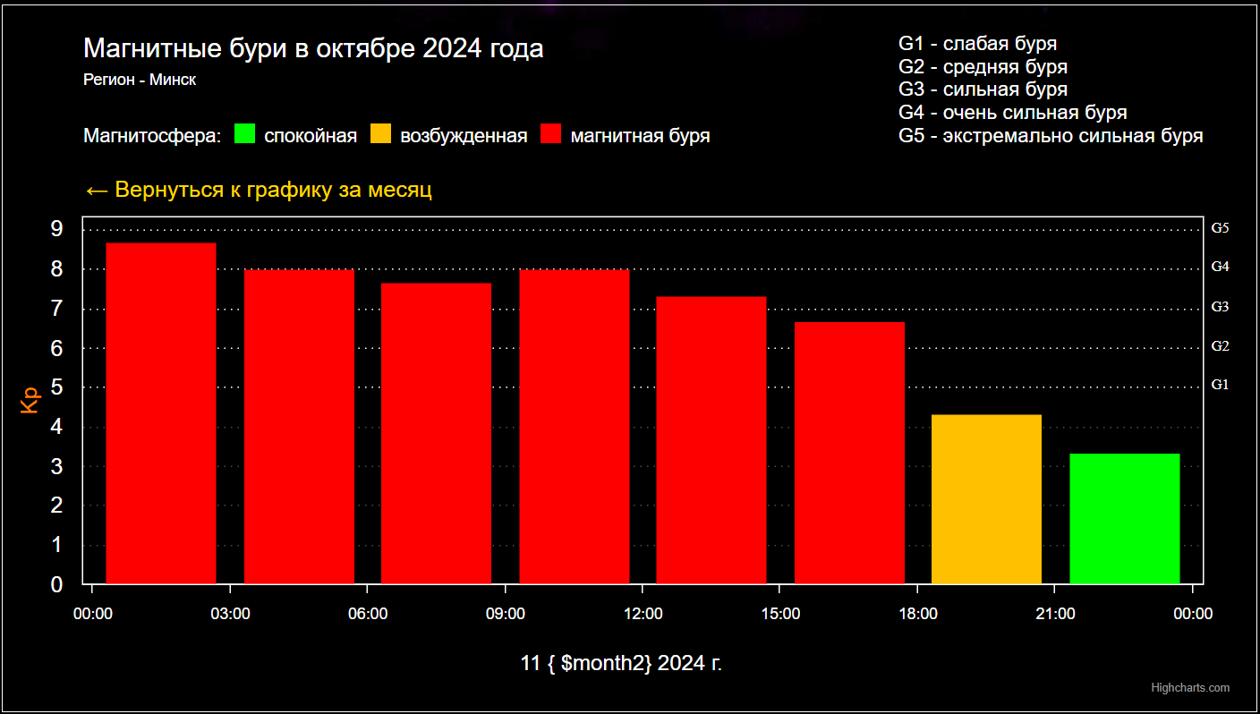Image resolution: width=1260 pixels, height=714 pixels.
Task: Select the red bar for 15:00–18:00
Action: click(x=849, y=453)
